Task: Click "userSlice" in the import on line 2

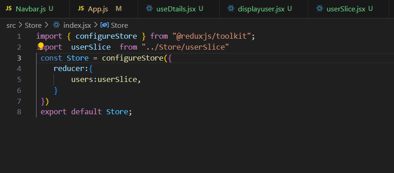Action: pyautogui.click(x=91, y=47)
